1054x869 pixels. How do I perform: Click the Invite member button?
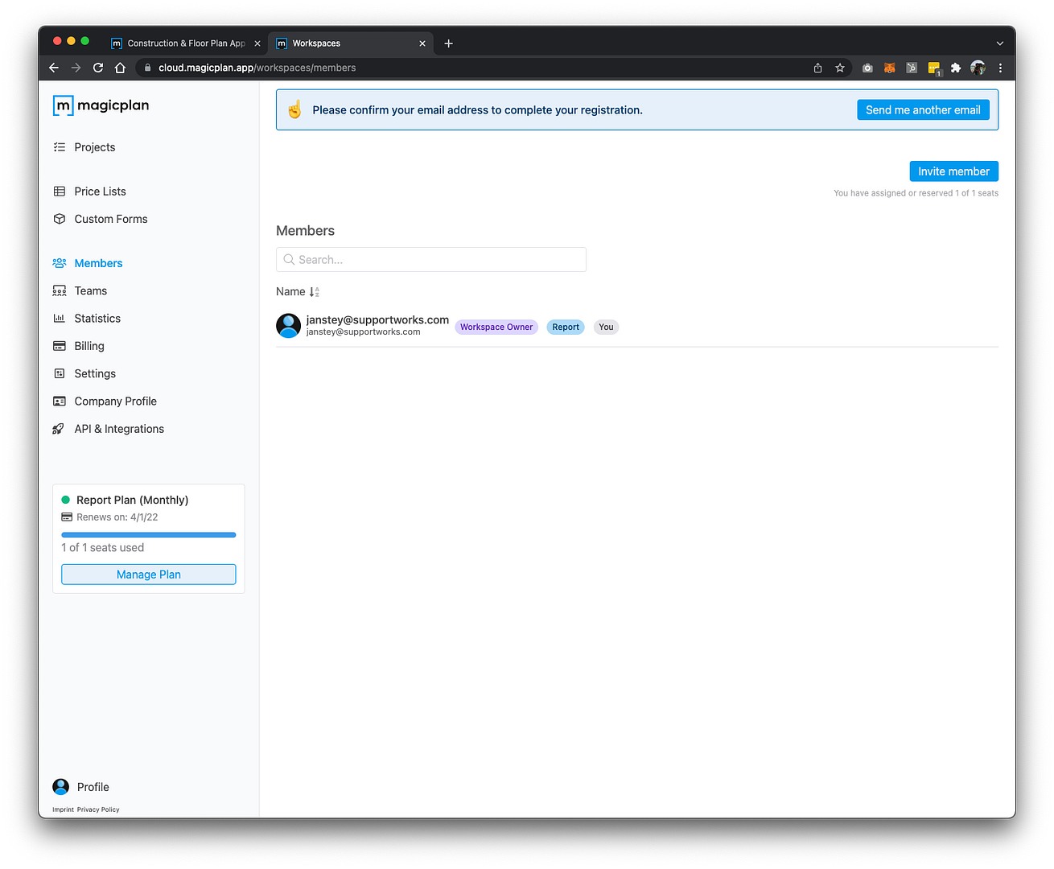click(953, 171)
